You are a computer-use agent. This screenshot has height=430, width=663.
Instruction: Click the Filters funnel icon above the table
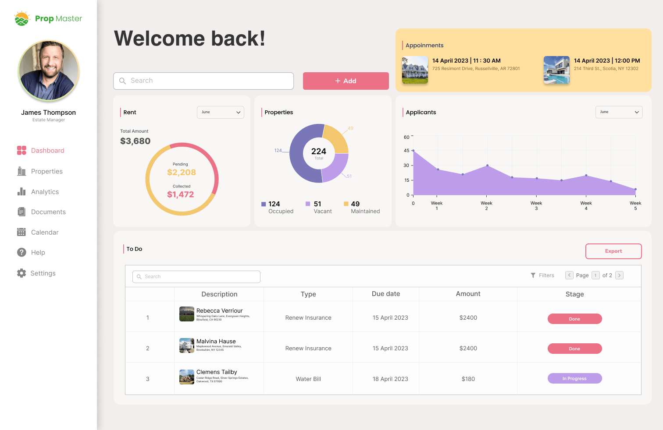[533, 275]
